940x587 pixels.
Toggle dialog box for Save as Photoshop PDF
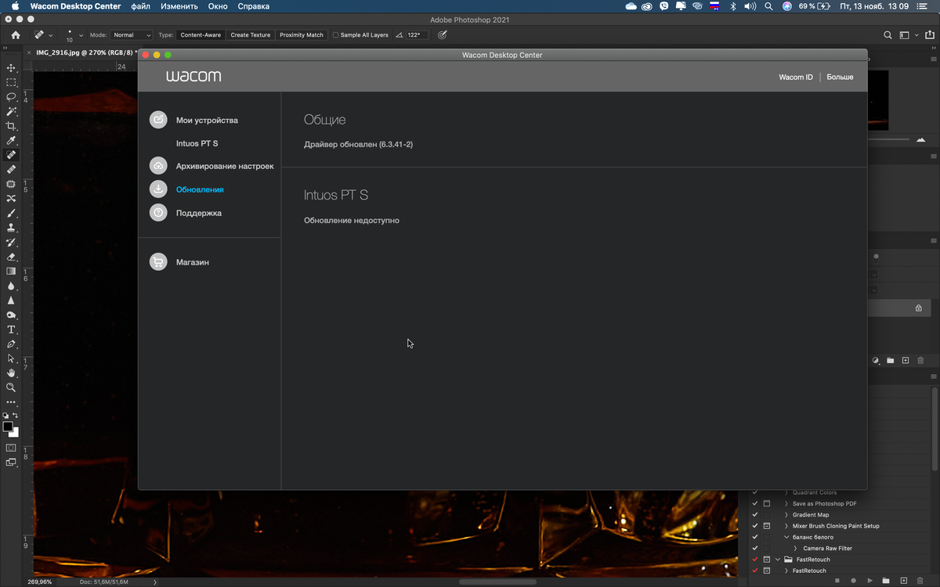767,504
